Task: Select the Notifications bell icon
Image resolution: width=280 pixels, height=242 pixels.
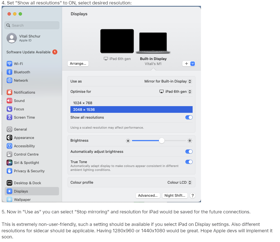Action: pyautogui.click(x=9, y=92)
